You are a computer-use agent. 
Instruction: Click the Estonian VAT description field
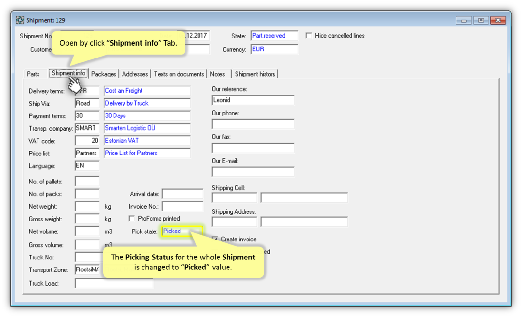tap(147, 141)
